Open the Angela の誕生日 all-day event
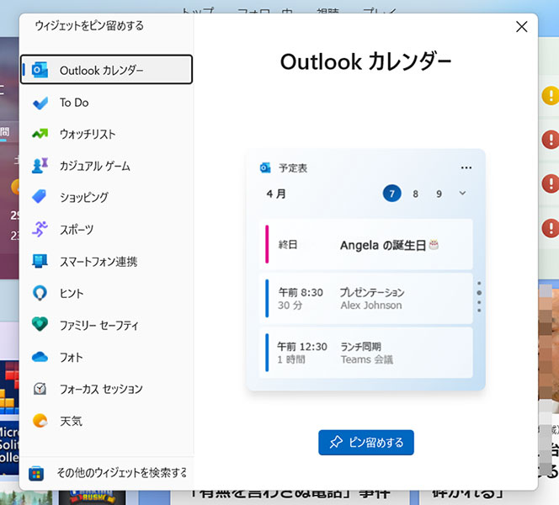 366,244
